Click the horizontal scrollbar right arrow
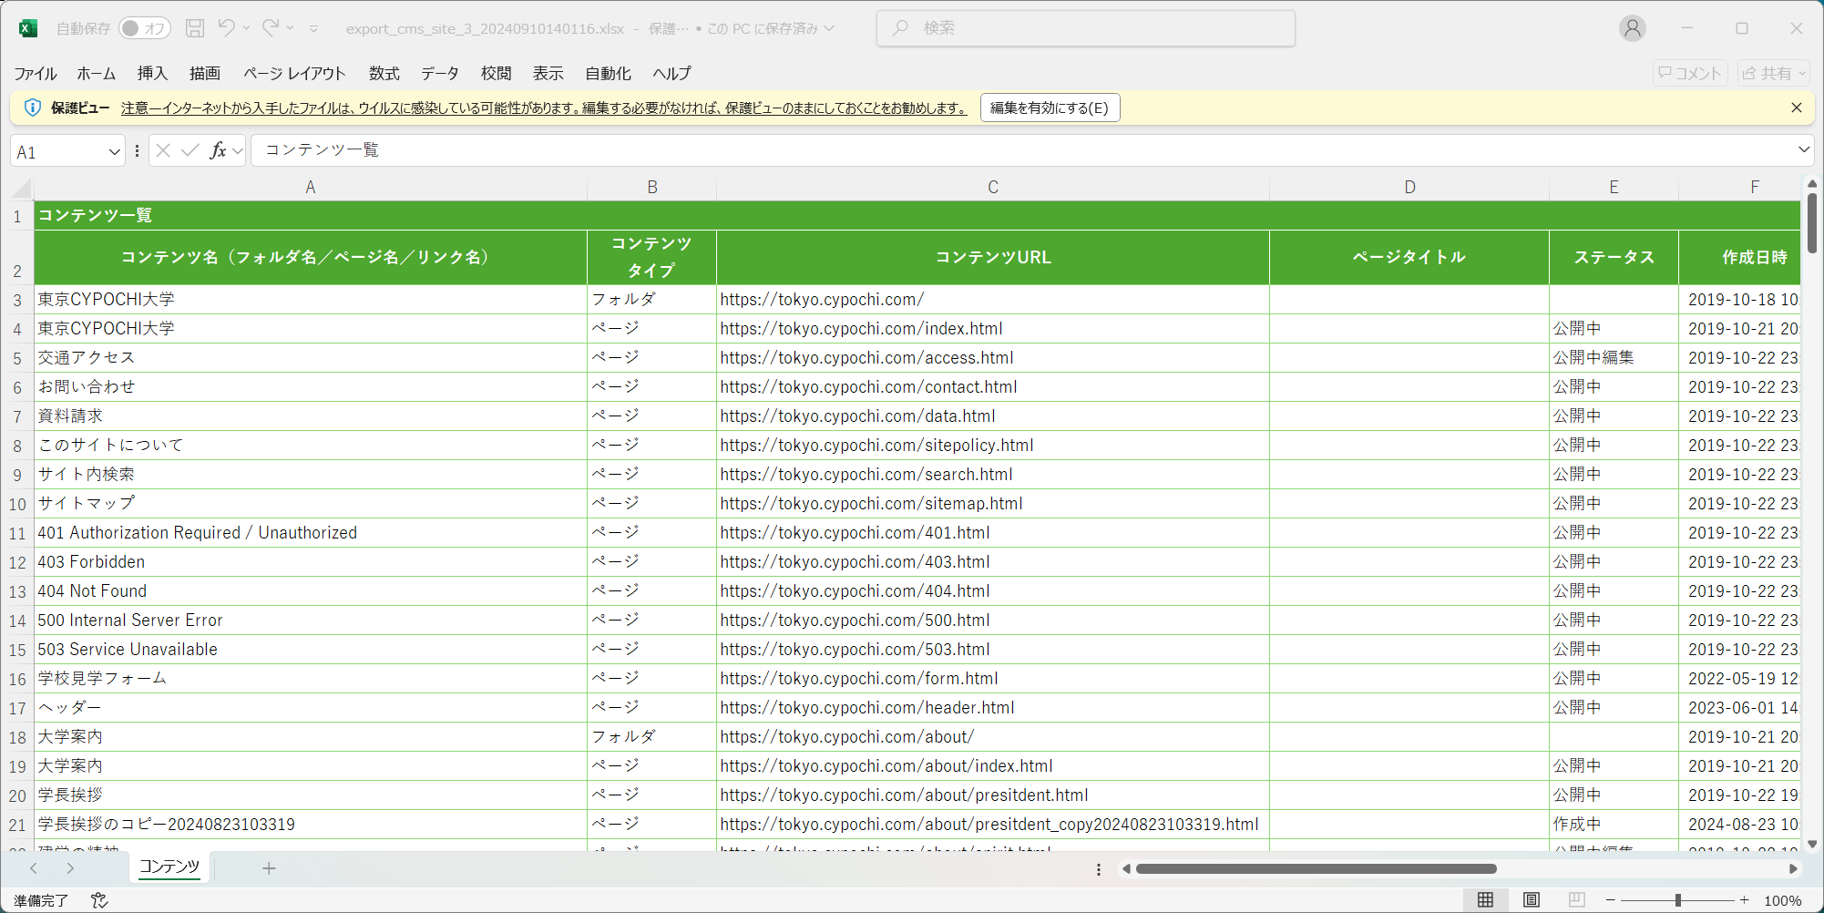The image size is (1824, 913). tap(1792, 868)
